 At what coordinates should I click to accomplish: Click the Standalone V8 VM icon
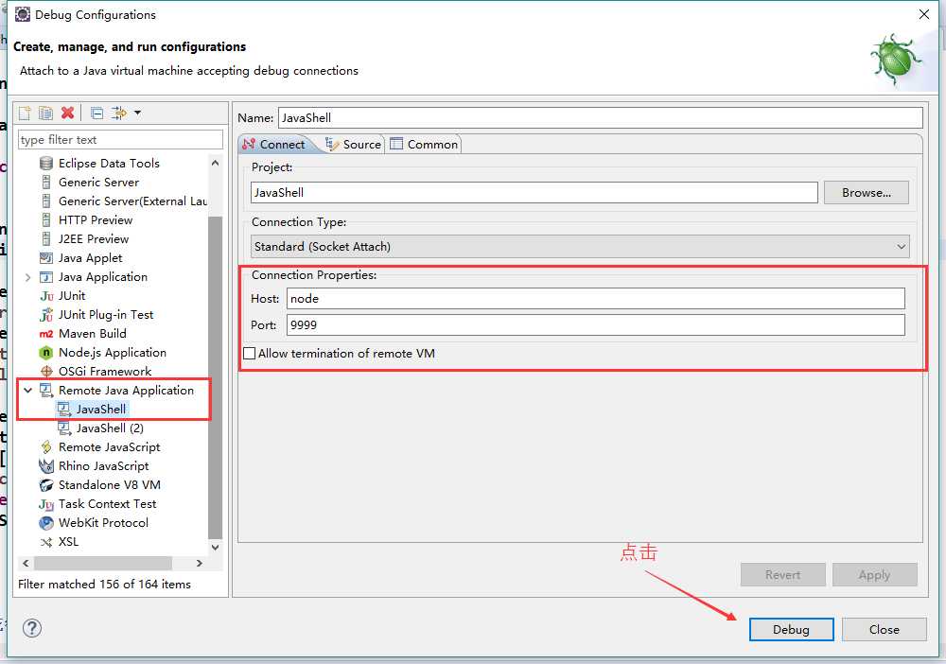[x=46, y=485]
